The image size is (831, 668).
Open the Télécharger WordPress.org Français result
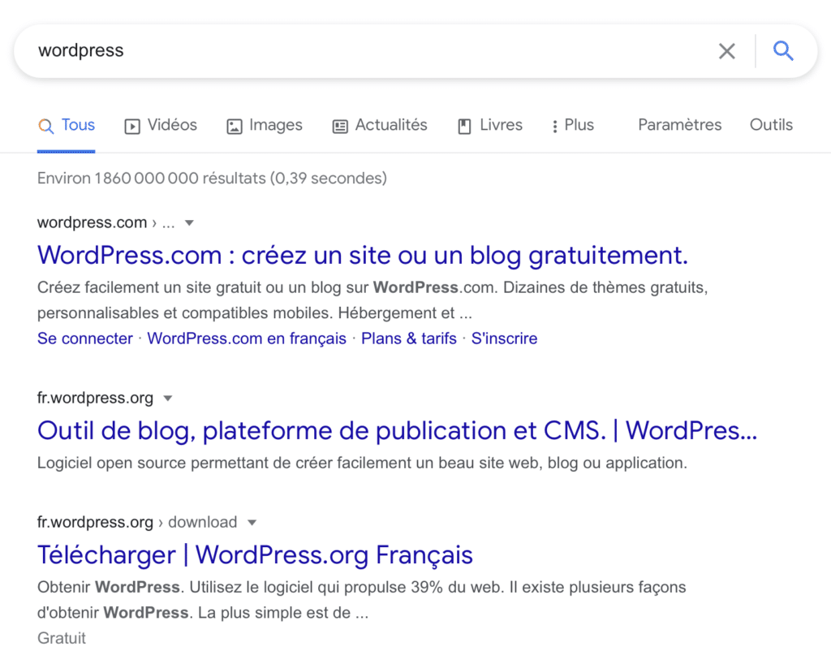(255, 556)
